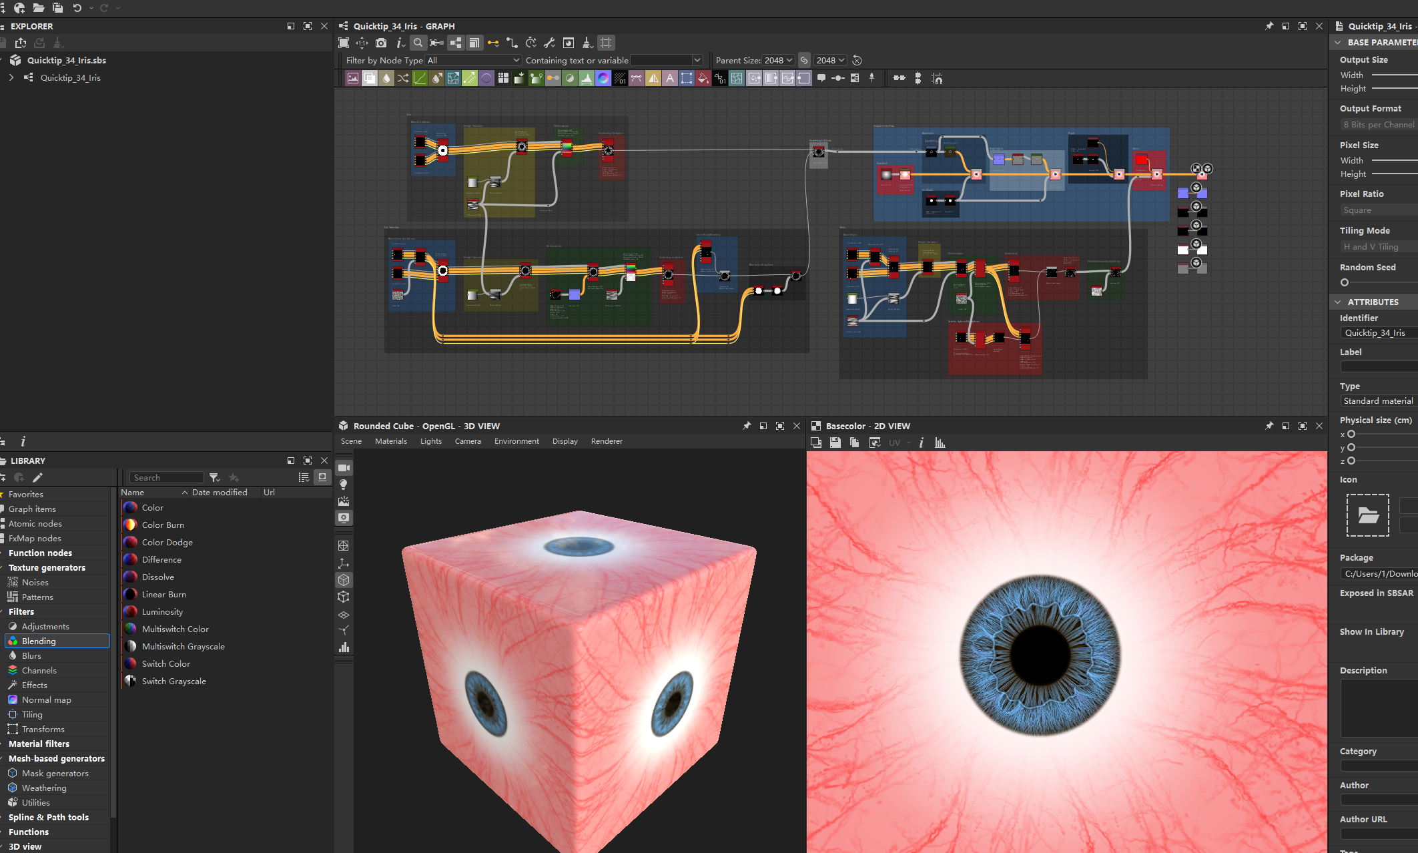This screenshot has height=853, width=1418.
Task: Click the save icon in 2D view toolbar
Action: click(x=835, y=443)
